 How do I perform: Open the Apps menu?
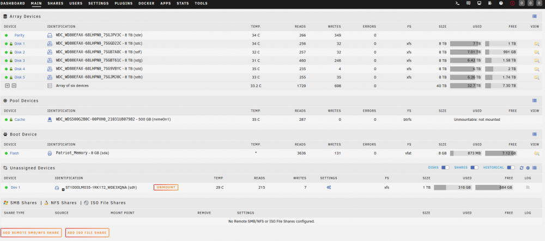coord(166,3)
